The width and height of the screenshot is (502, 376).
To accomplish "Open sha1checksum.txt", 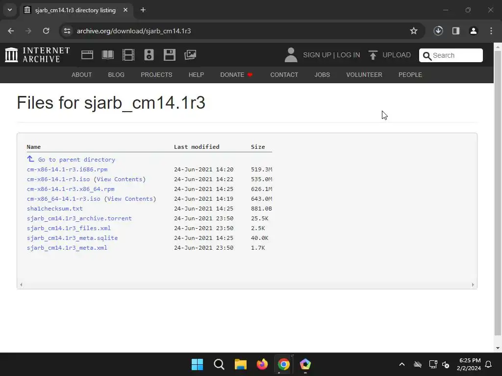I will coord(55,209).
